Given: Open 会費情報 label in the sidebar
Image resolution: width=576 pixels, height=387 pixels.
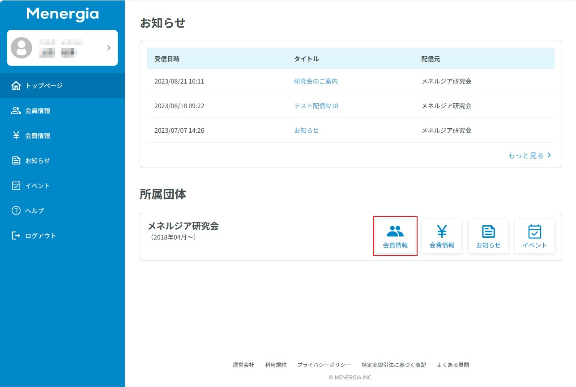Looking at the screenshot, I should tap(38, 135).
